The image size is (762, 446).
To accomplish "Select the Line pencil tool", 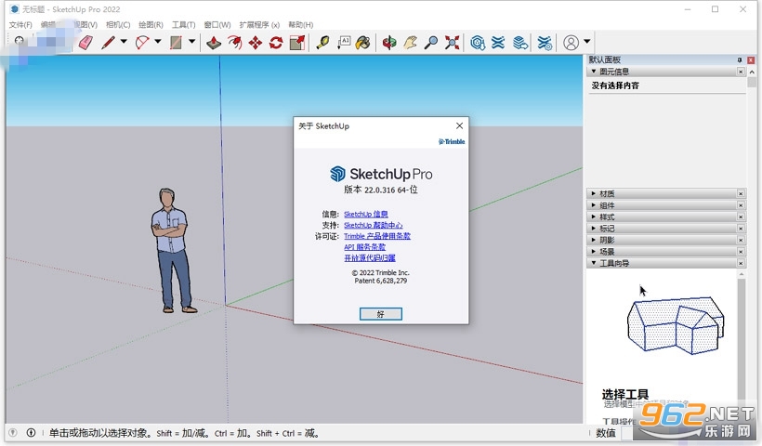I will pos(108,43).
